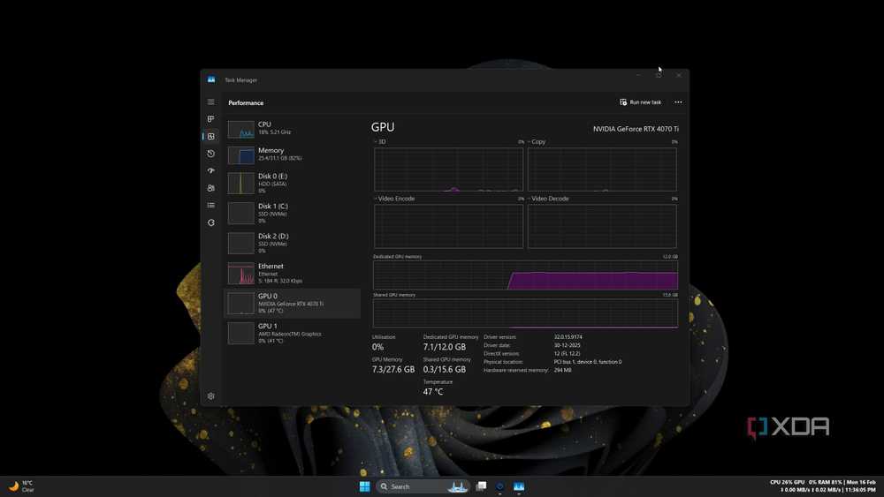884x497 pixels.
Task: Click the Video Decode usage graph
Action: click(x=602, y=226)
